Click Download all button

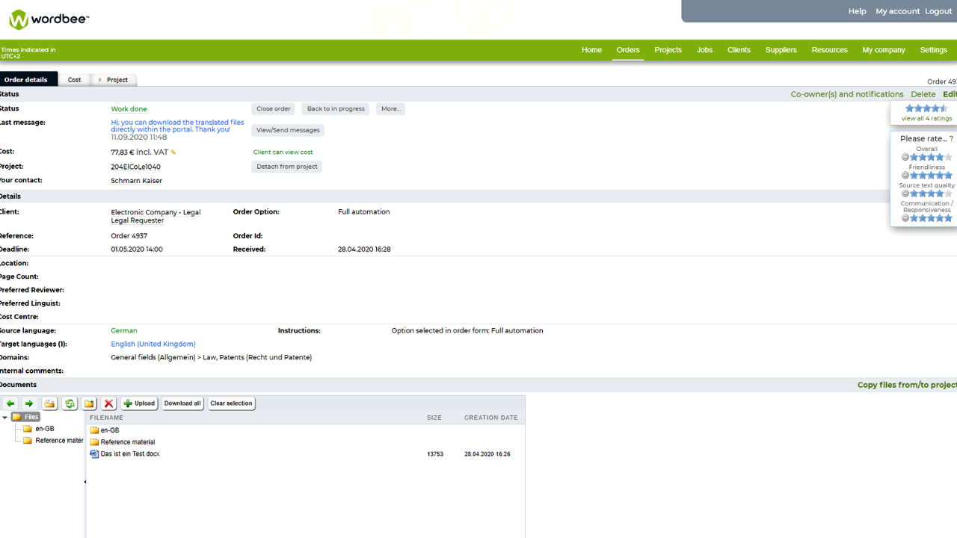click(x=182, y=403)
